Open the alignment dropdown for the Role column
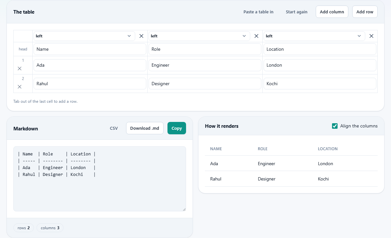The height and width of the screenshot is (238, 391). (x=199, y=36)
